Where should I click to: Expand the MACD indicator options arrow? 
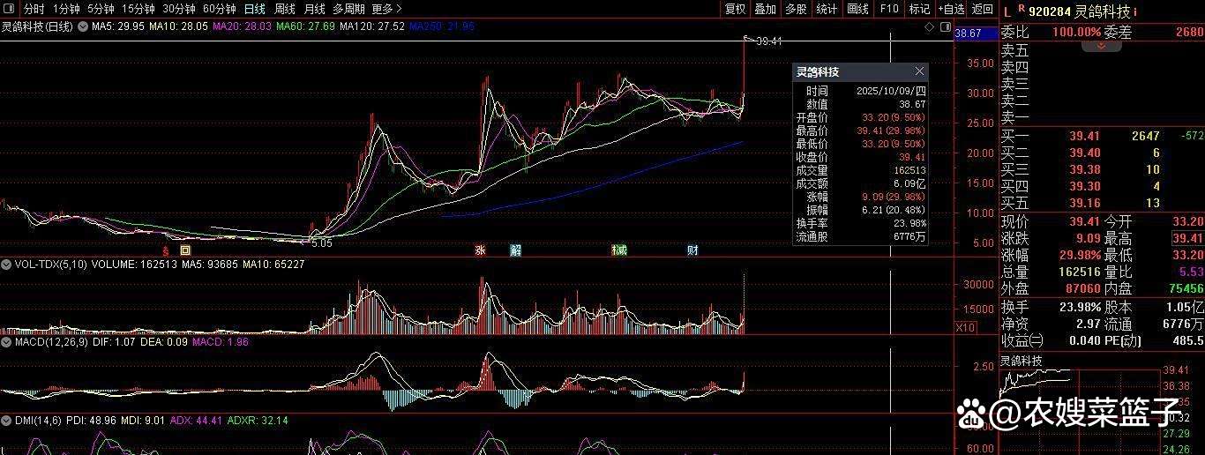coord(5,340)
